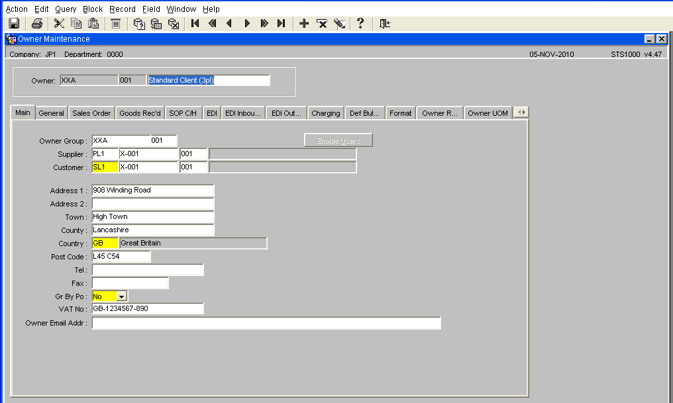This screenshot has height=403, width=673.
Task: Switch to the Goods Rec'd tab
Action: click(140, 113)
